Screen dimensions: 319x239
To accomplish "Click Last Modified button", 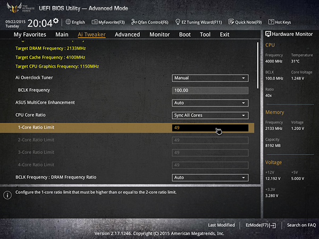I will (221, 225).
